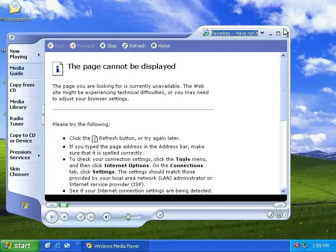Click the Refresh icon in the instructions text

tap(94, 139)
